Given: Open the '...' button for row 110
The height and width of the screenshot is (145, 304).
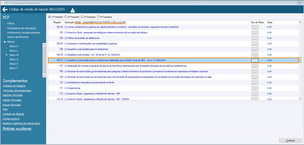Looking at the screenshot, I should click(x=255, y=83).
